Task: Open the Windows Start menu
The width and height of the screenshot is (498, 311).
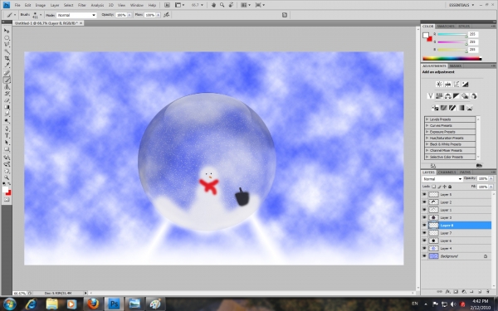Action: [10, 304]
